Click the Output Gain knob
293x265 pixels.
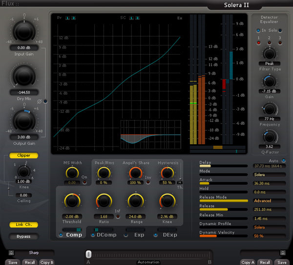tap(24, 120)
